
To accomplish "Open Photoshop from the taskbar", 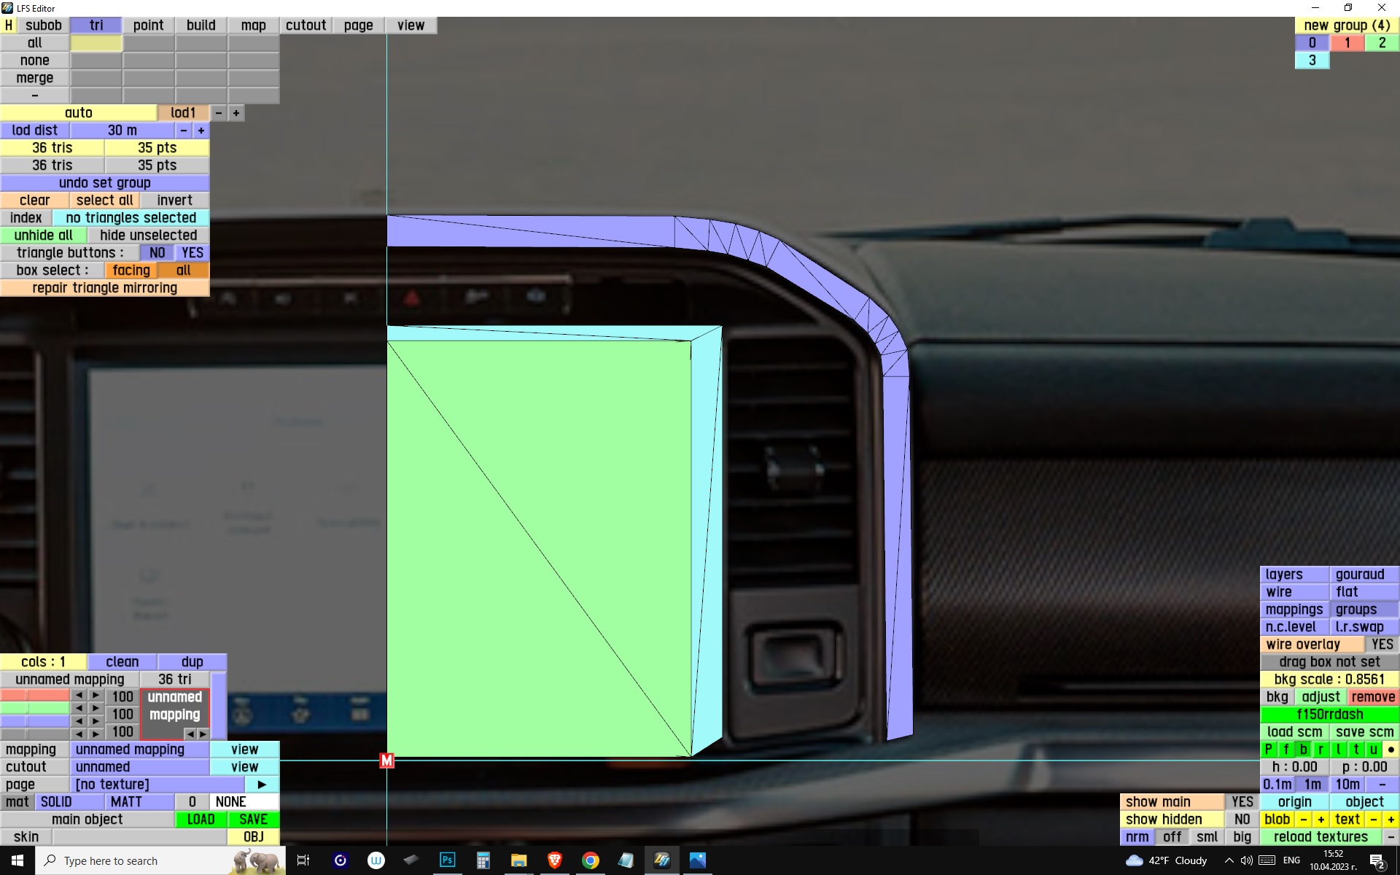I will (447, 860).
